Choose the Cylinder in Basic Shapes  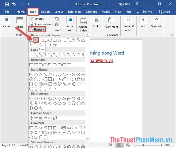point(78,79)
